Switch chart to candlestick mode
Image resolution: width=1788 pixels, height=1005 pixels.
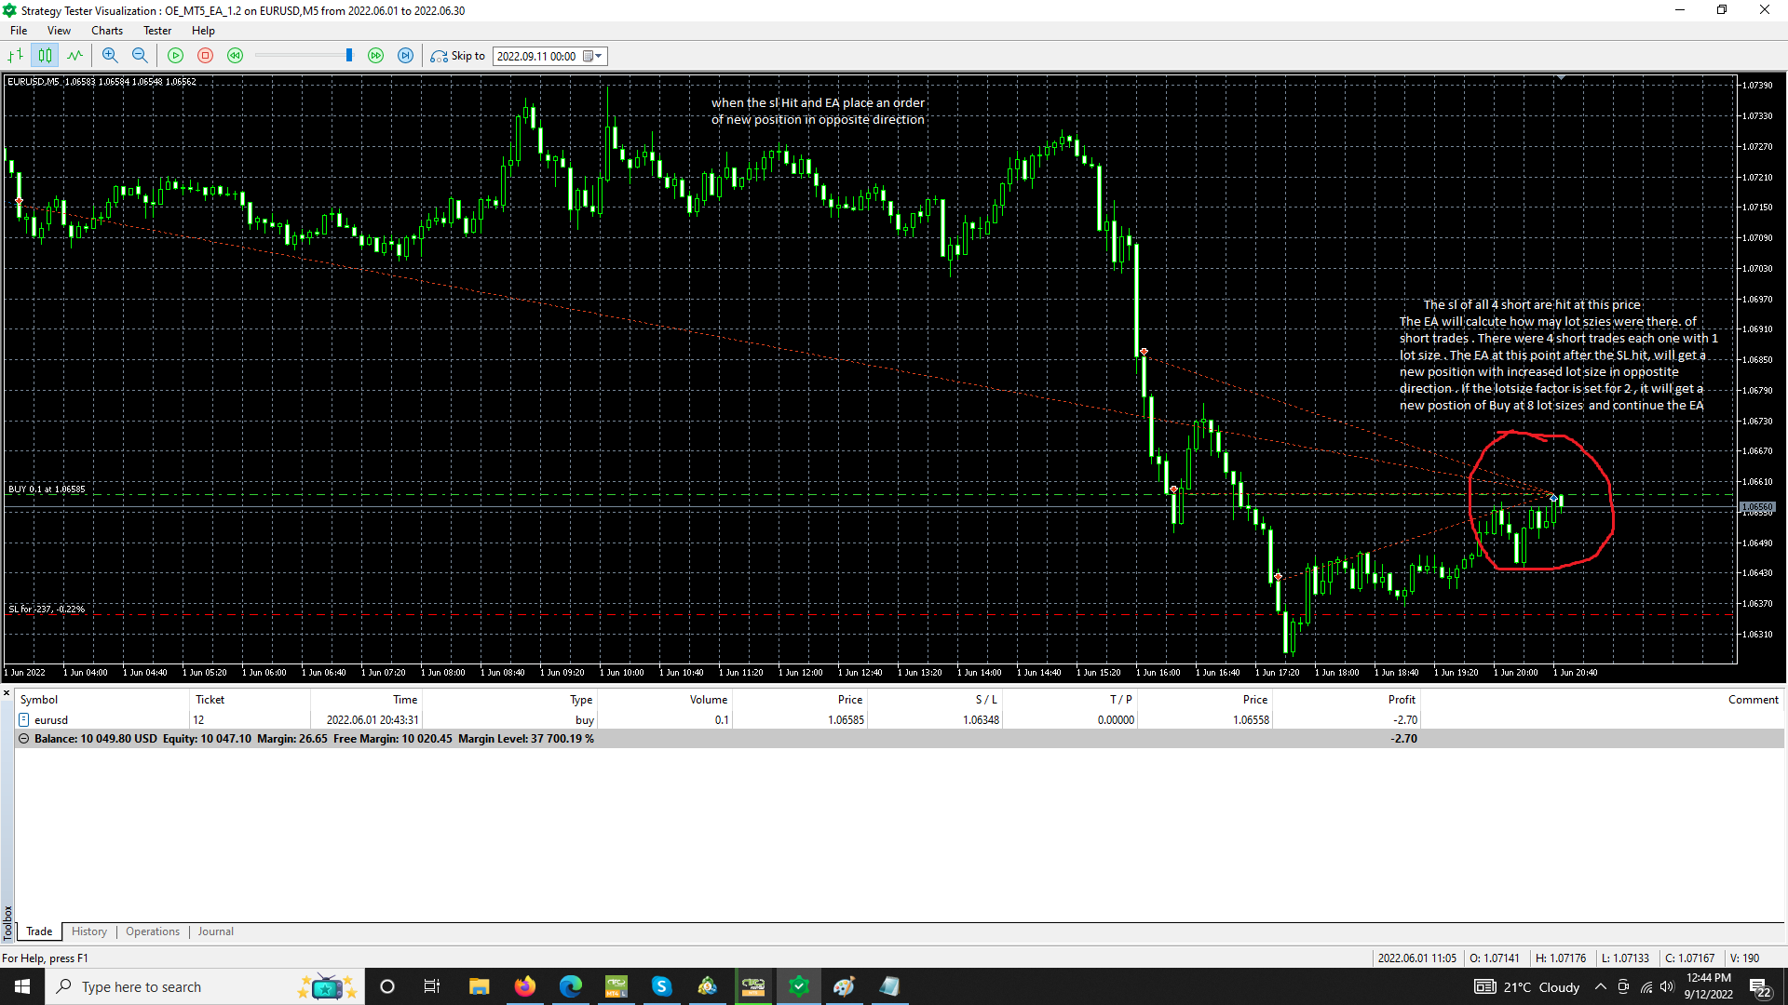tap(46, 55)
